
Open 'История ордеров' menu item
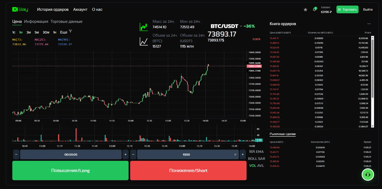click(x=53, y=10)
